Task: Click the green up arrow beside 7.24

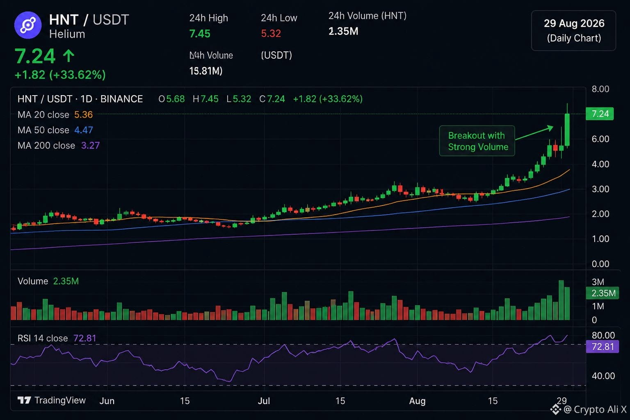Action: tap(68, 56)
